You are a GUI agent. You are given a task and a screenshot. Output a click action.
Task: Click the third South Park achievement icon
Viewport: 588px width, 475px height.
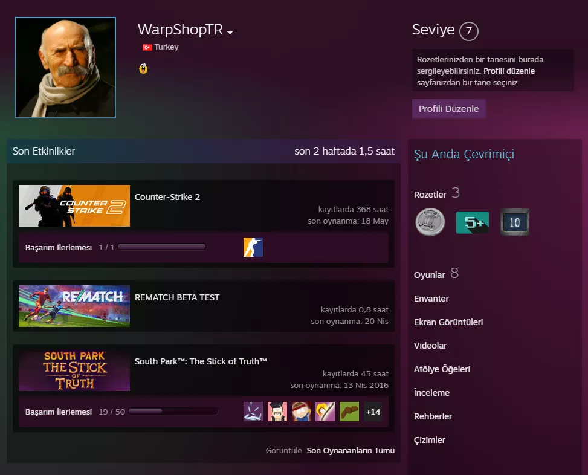(301, 412)
